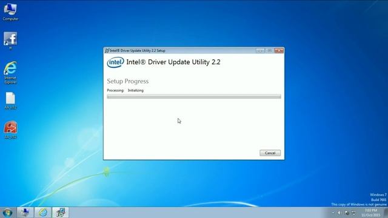
Task: Select the red application icon on the desktop
Action: (x=10, y=130)
